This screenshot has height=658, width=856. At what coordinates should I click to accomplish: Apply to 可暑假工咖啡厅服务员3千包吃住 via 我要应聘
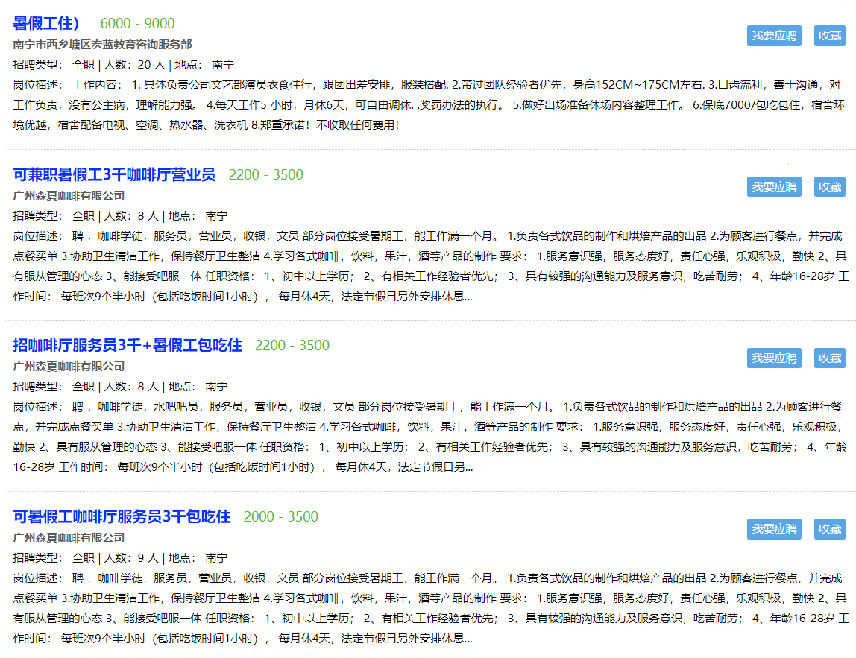pos(774,529)
